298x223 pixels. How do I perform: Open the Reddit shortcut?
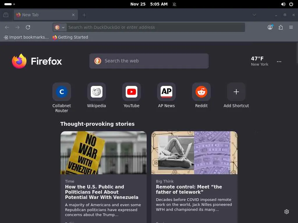point(201,95)
